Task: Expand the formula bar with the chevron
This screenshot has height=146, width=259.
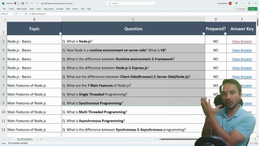Action: click(256, 14)
